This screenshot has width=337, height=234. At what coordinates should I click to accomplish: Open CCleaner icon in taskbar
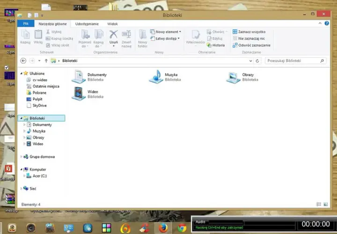tap(145, 228)
